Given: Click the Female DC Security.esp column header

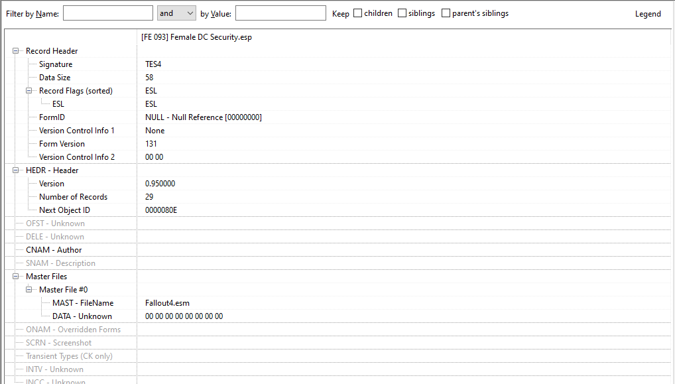Looking at the screenshot, I should 197,37.
